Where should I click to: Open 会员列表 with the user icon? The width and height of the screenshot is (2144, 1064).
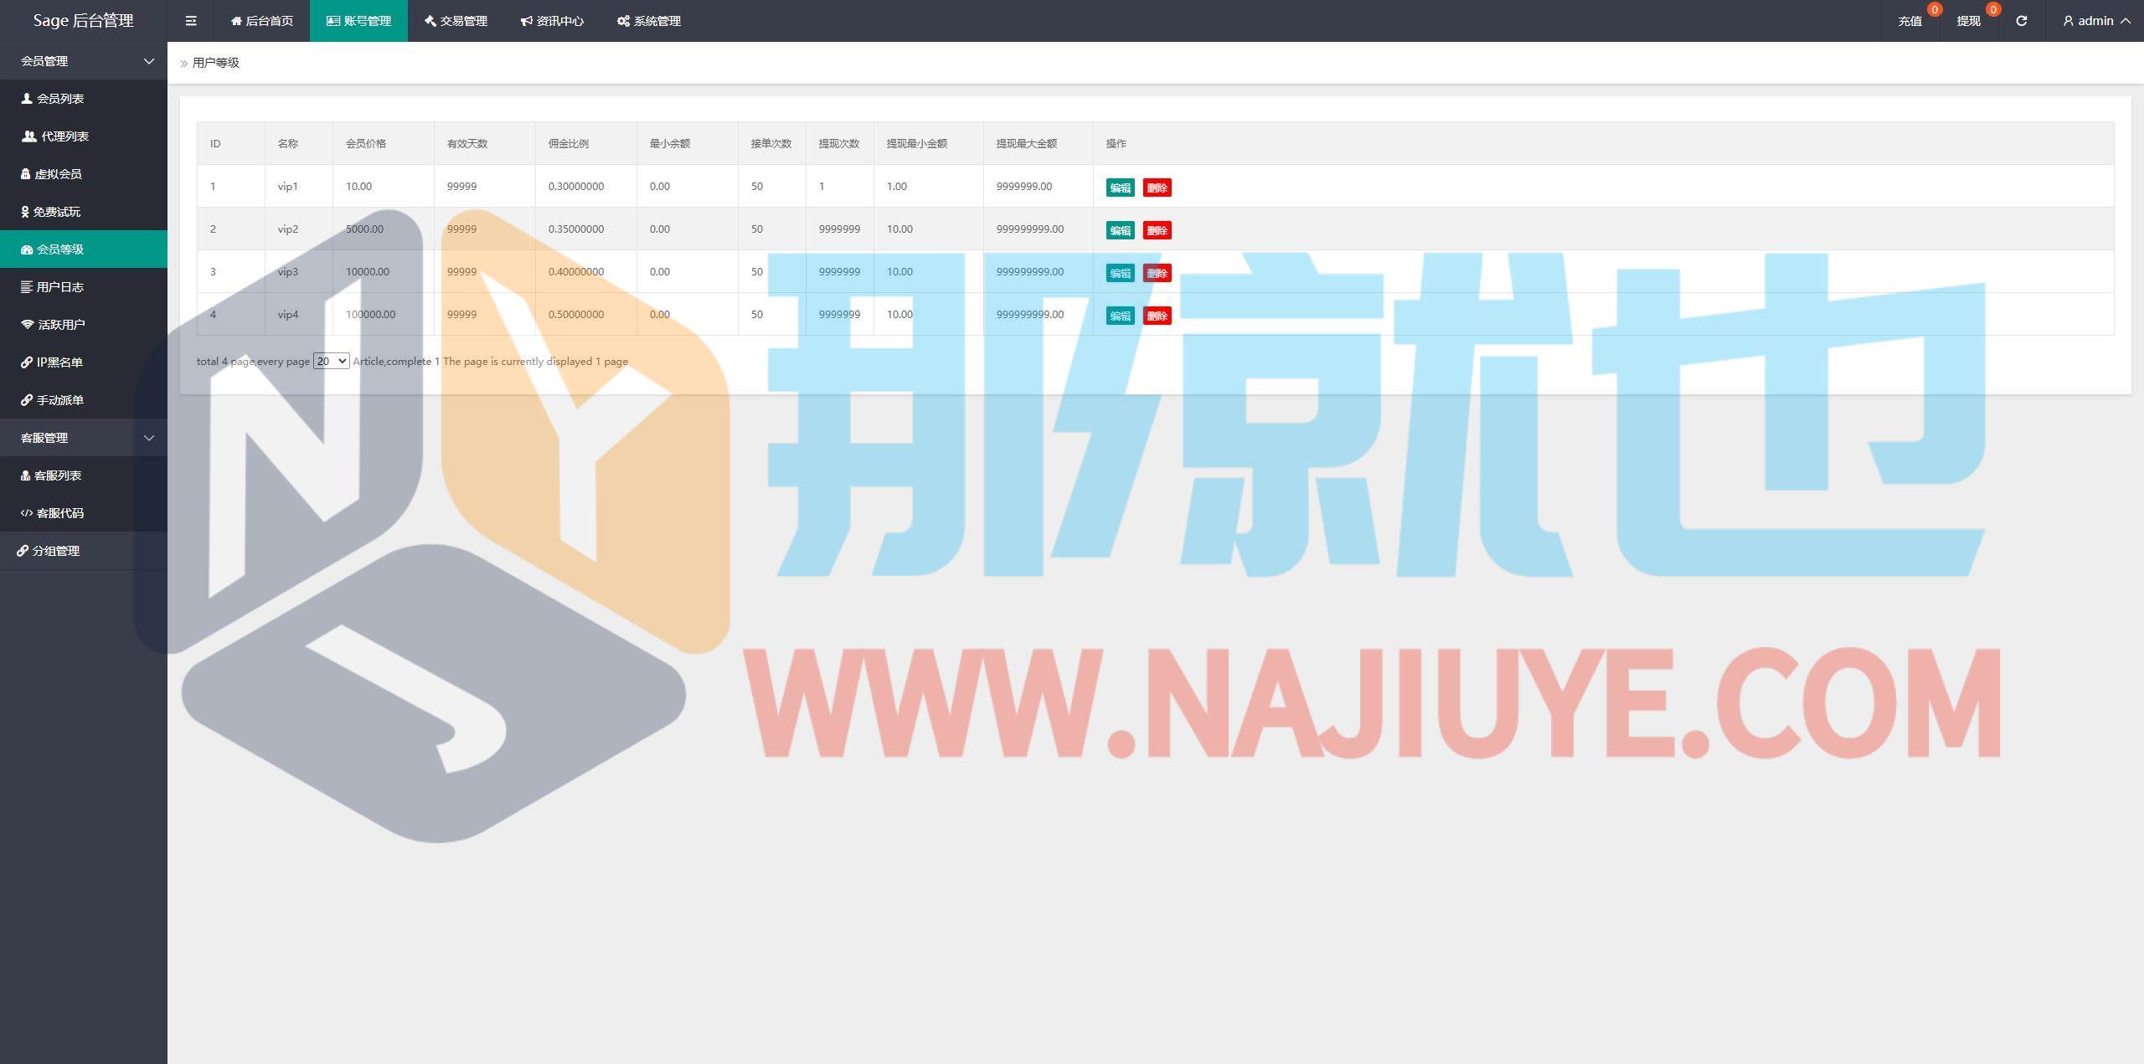pyautogui.click(x=52, y=99)
